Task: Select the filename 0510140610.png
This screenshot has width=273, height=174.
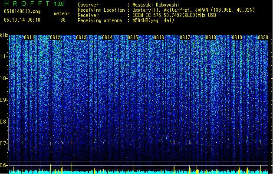Action: (22, 11)
